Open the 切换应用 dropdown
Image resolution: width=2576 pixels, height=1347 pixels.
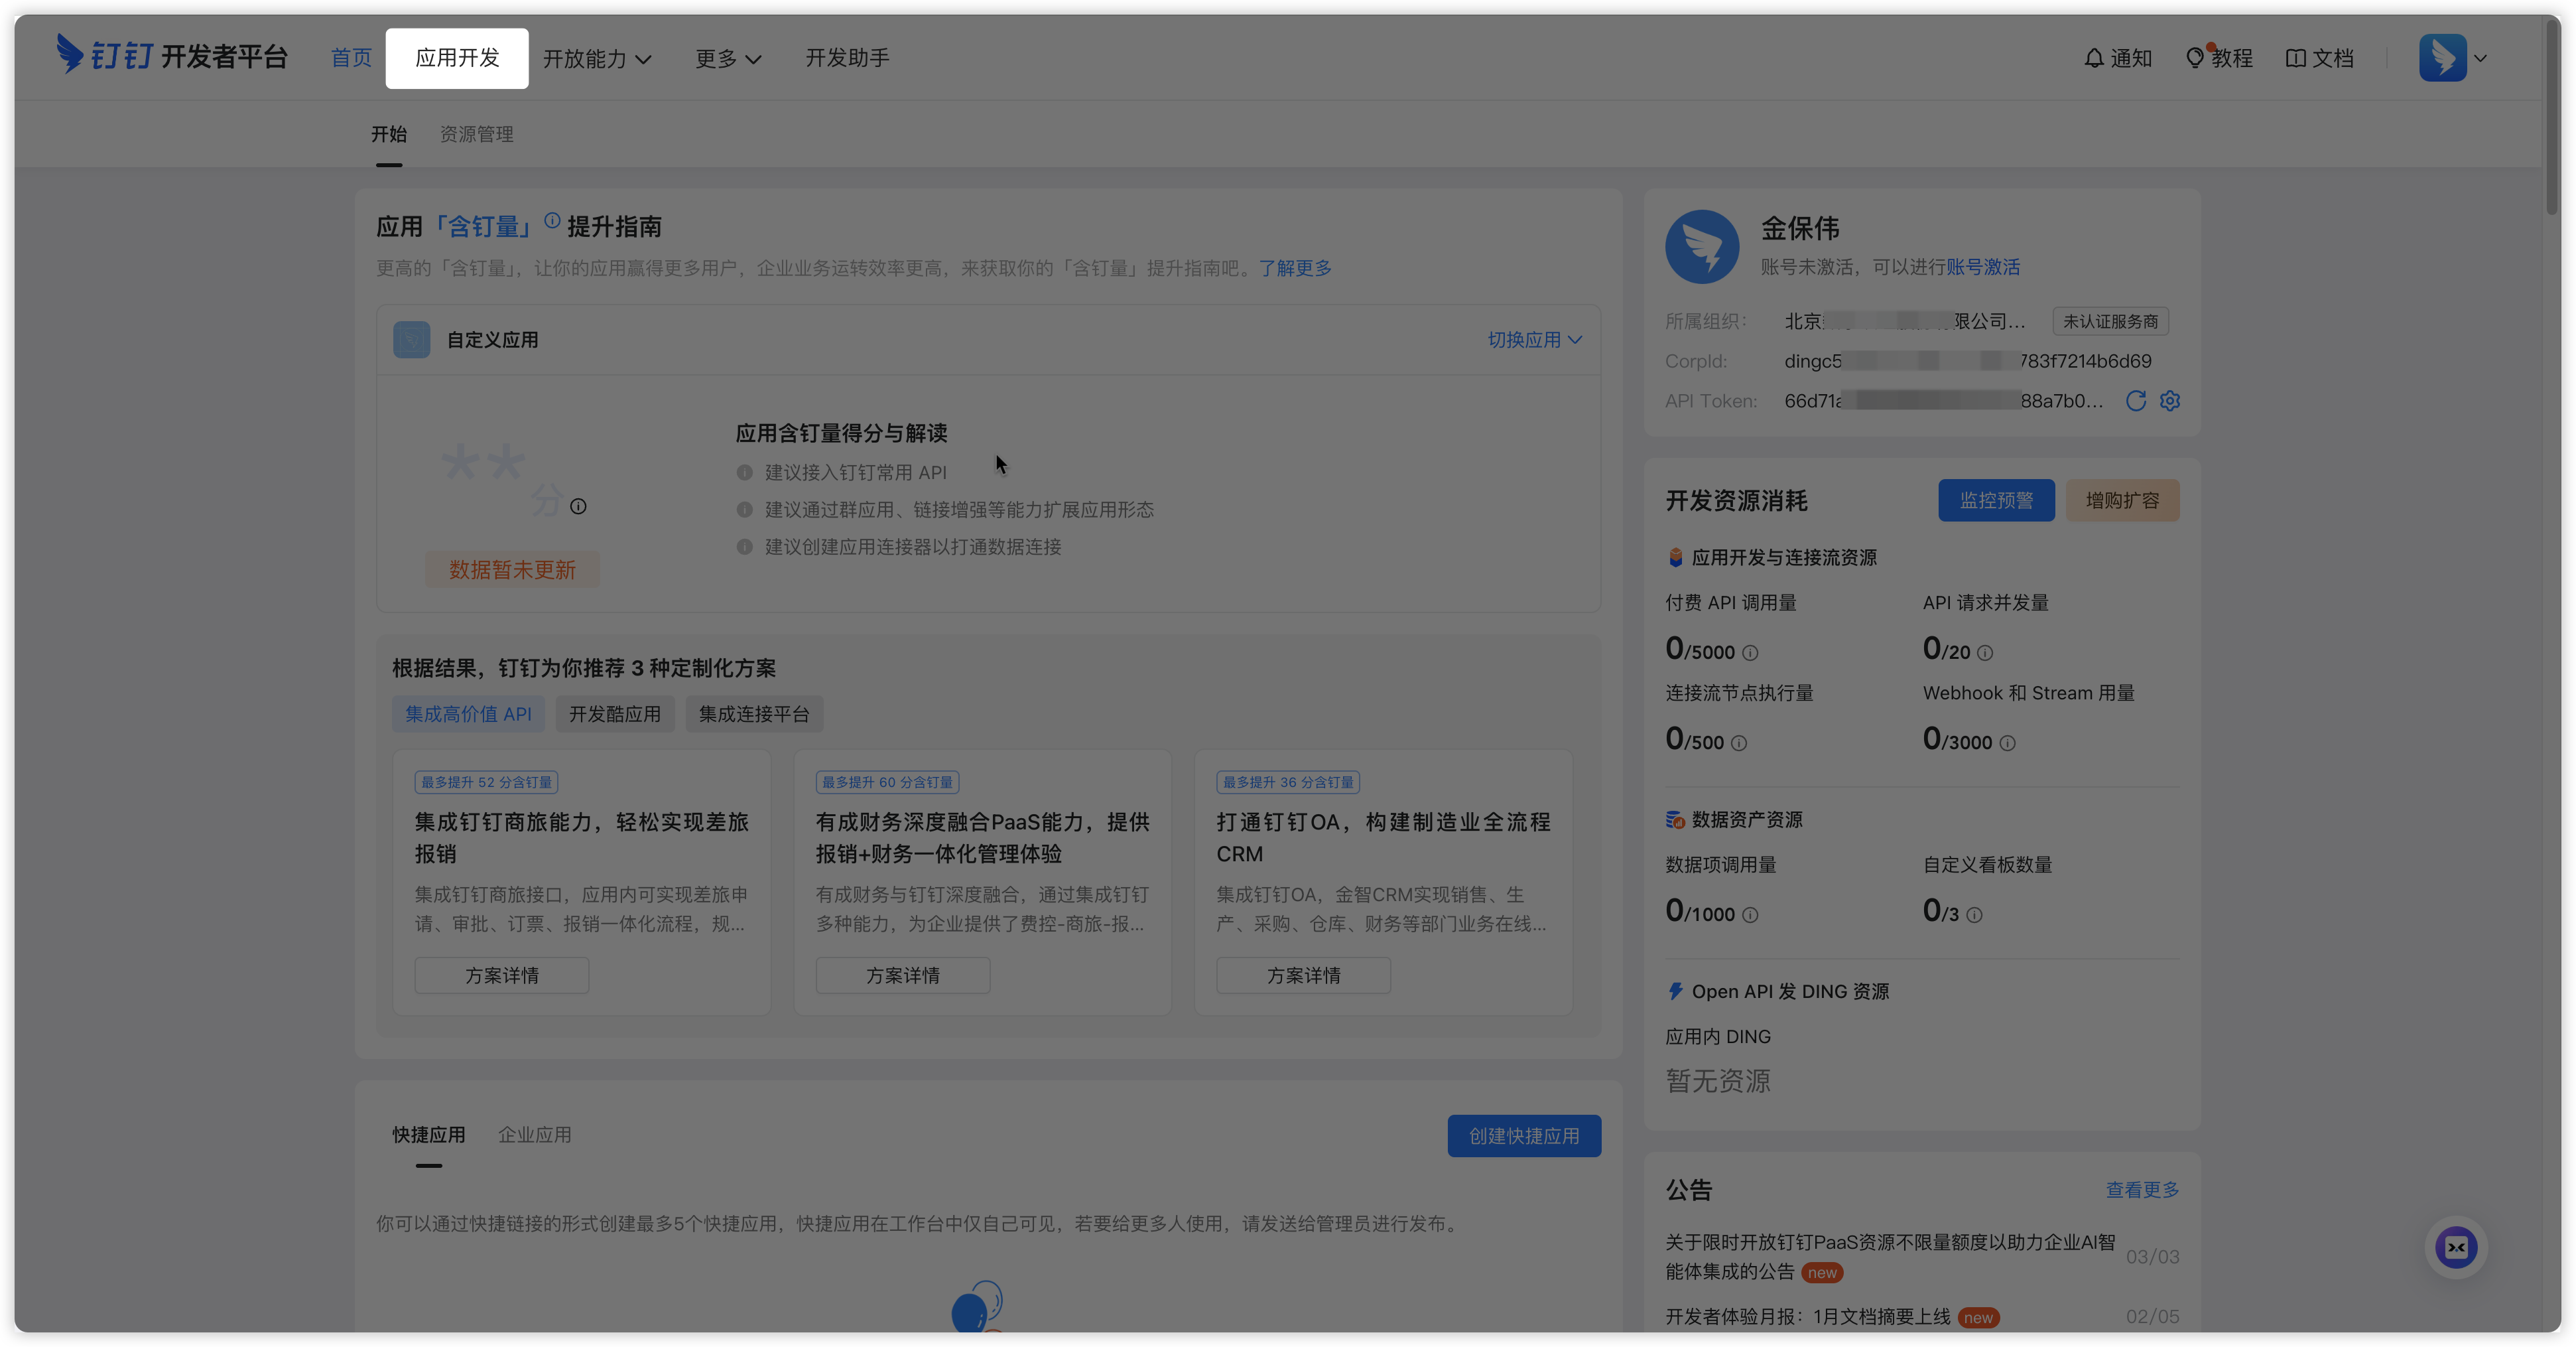pyautogui.click(x=1534, y=340)
